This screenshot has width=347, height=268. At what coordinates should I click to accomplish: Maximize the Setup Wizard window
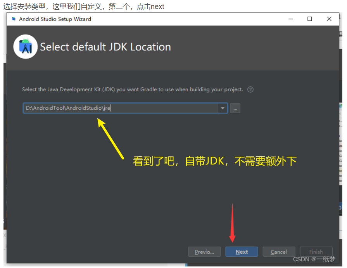[x=310, y=19]
